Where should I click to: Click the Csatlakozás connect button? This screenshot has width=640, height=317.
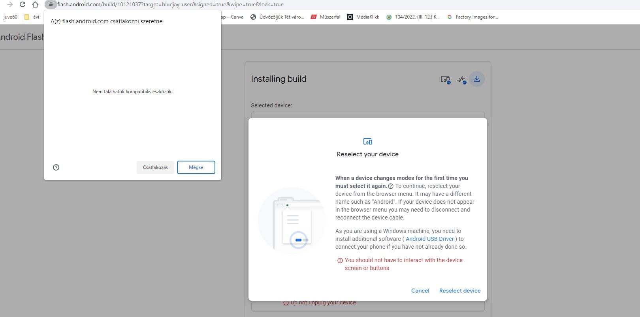[155, 167]
